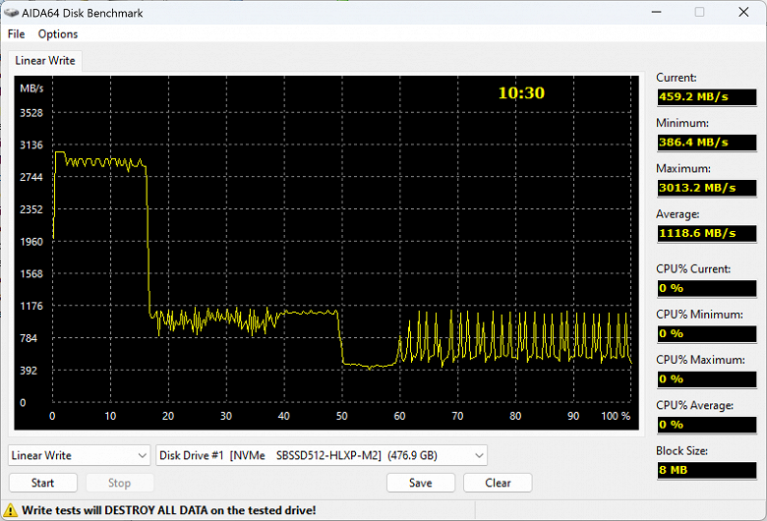Viewport: 767px width, 521px height.
Task: Save the benchmark results
Action: point(421,483)
